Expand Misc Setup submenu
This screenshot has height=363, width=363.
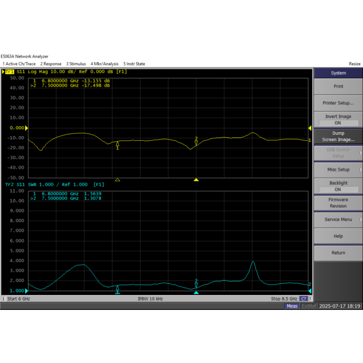(338, 170)
